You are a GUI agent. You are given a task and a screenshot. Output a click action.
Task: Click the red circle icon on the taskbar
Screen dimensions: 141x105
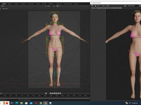click(7, 103)
